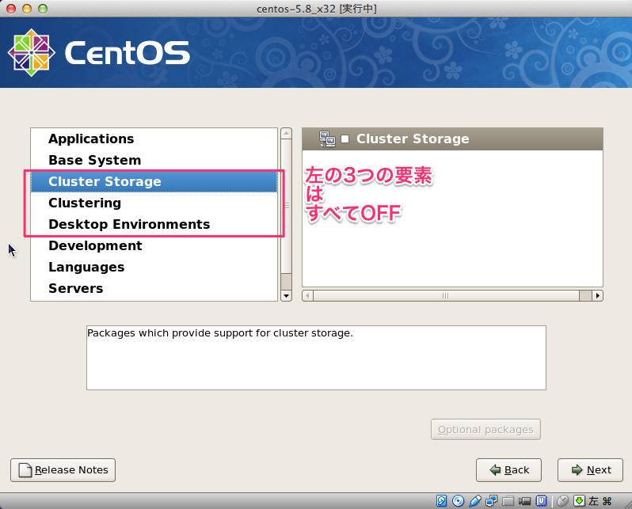This screenshot has width=632, height=509.
Task: Zoom the VM window with green button
Action: click(43, 9)
